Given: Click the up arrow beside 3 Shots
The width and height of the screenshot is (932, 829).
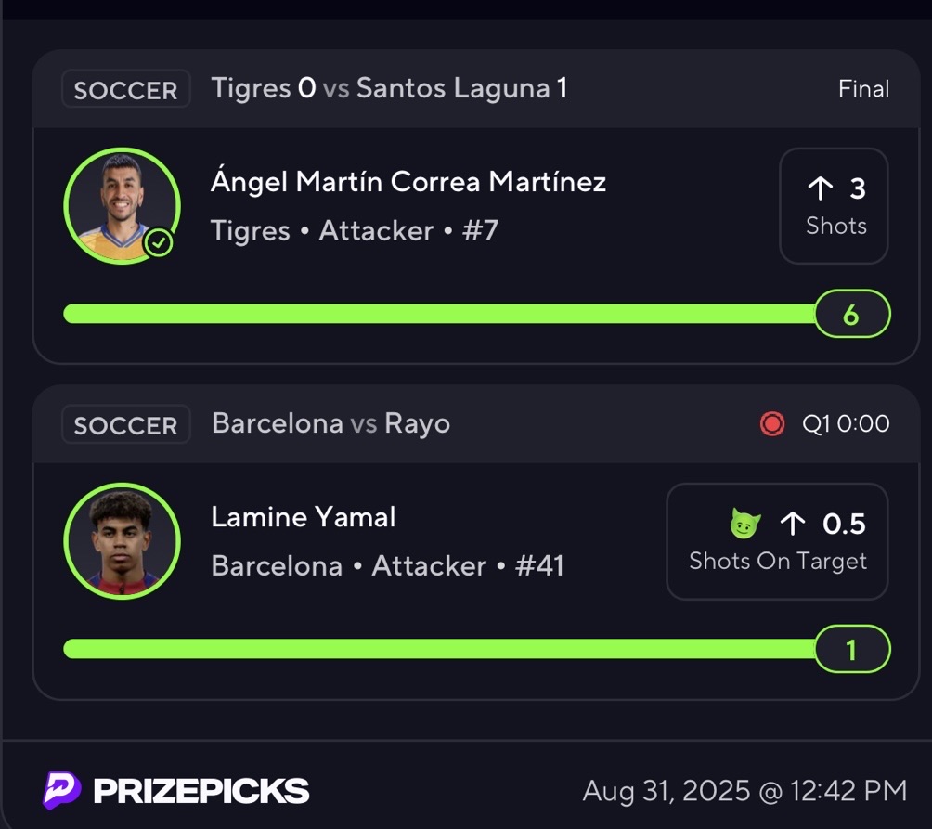Looking at the screenshot, I should (x=820, y=188).
